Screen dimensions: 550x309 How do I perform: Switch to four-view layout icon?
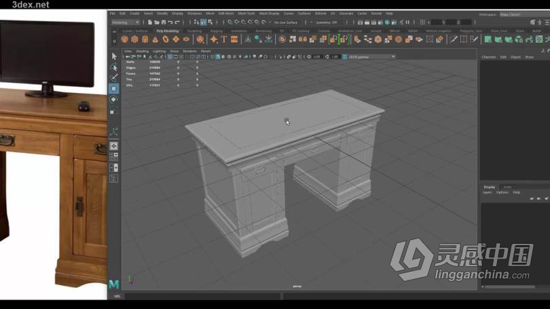tap(114, 156)
